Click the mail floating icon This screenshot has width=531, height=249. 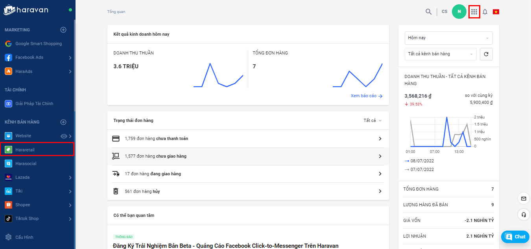coord(524,198)
